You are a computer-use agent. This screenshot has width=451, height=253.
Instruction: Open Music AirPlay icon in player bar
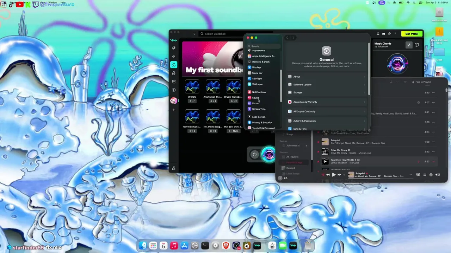(431, 175)
